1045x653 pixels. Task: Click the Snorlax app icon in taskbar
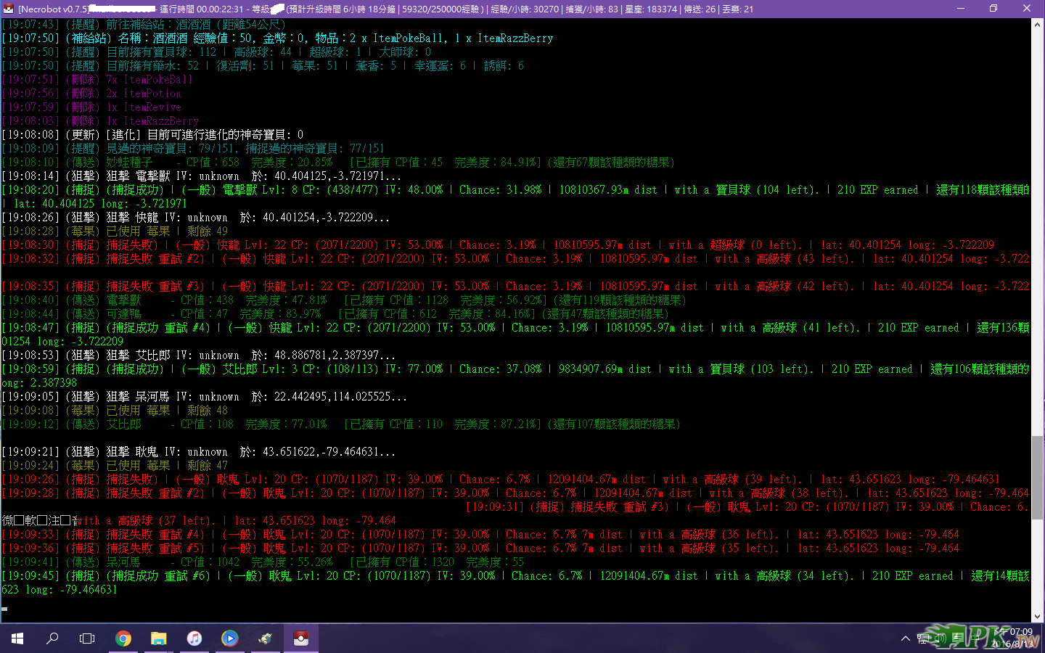(265, 638)
